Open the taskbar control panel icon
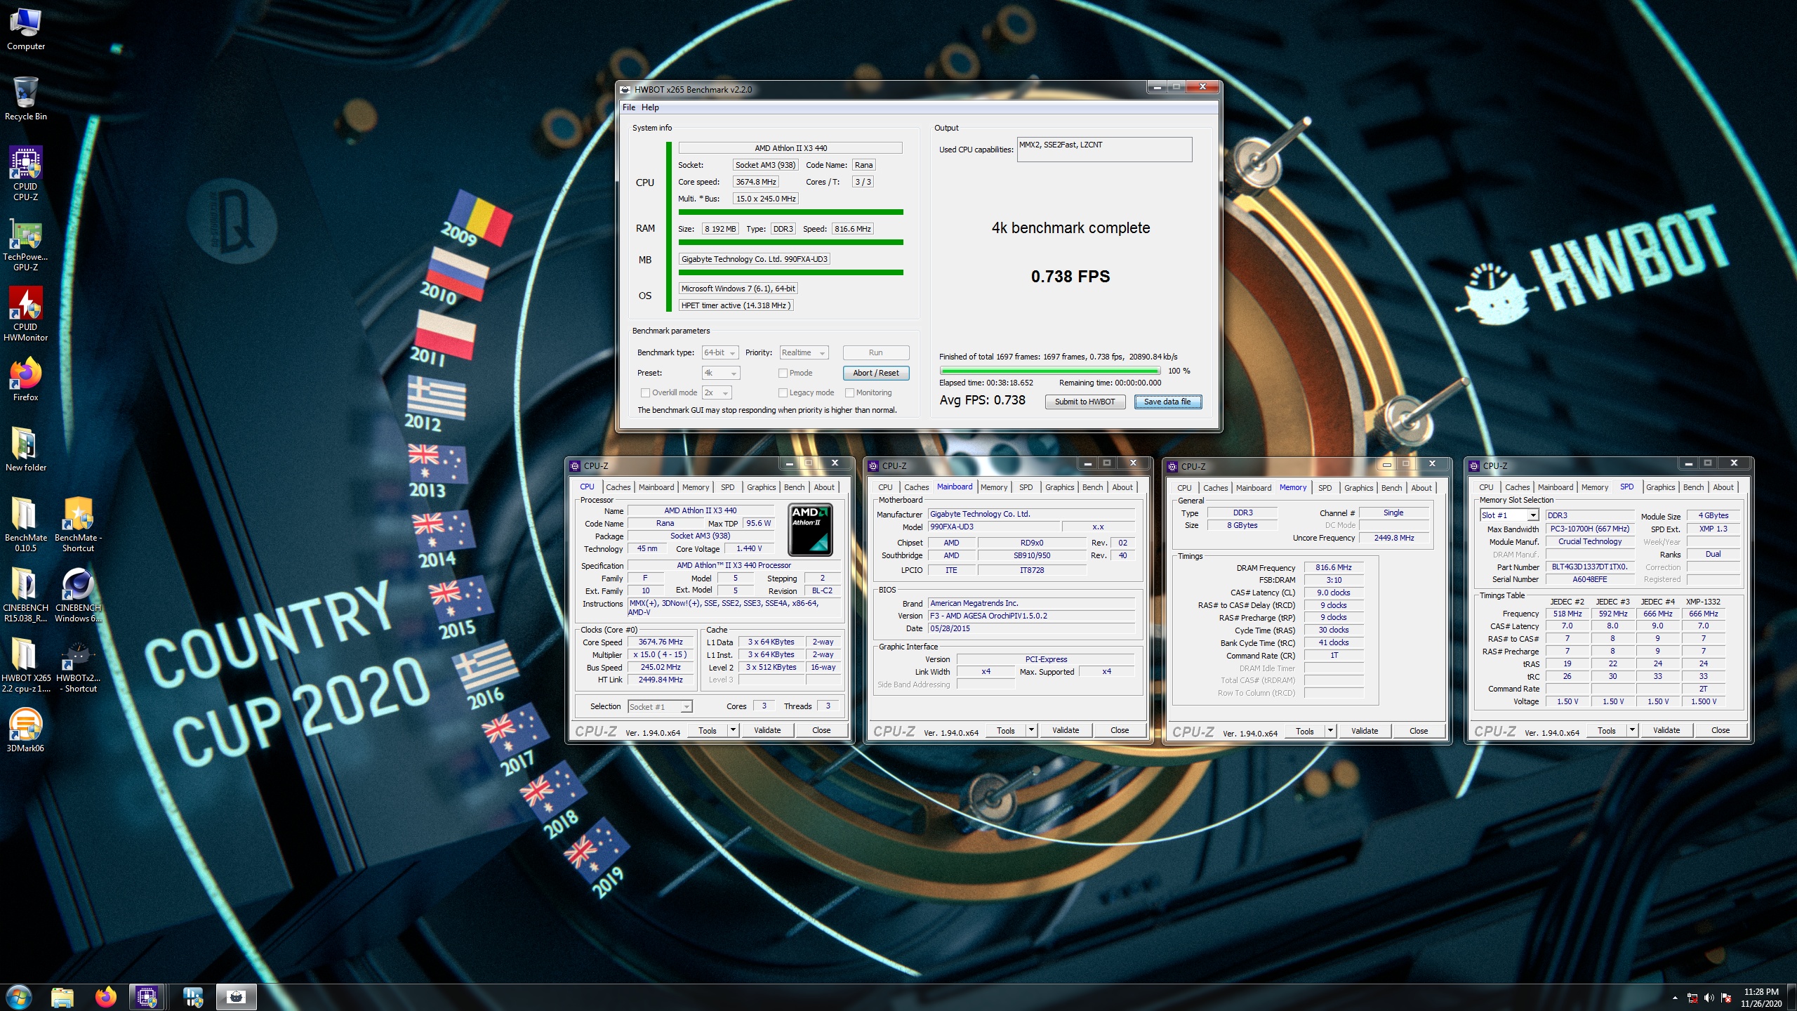This screenshot has width=1797, height=1011. click(192, 997)
